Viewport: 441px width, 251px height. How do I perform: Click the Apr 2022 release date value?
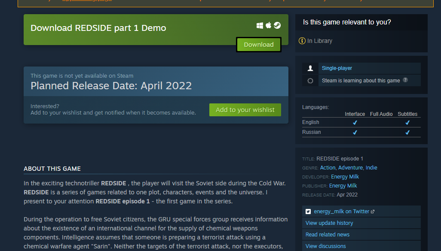click(347, 194)
